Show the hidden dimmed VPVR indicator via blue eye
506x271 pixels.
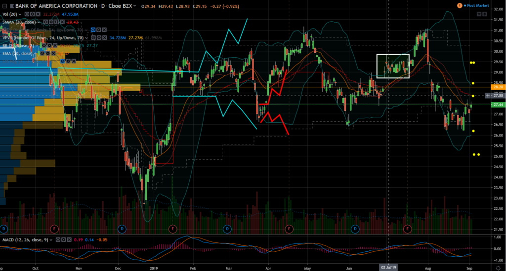tap(93, 30)
